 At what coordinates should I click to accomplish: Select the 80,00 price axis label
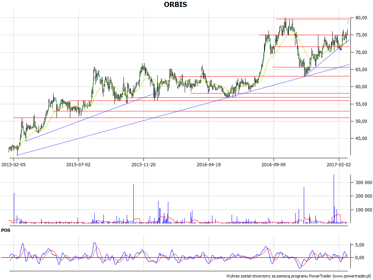pos(361,18)
